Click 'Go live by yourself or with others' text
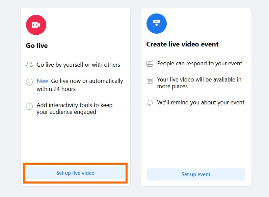This screenshot has height=197, width=269. click(78, 65)
